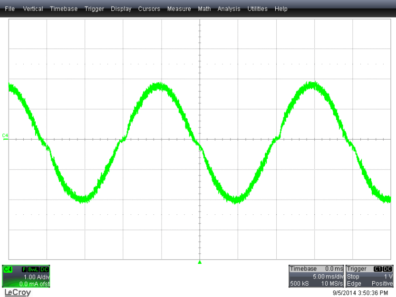Expand the Measure menu

pyautogui.click(x=179, y=9)
